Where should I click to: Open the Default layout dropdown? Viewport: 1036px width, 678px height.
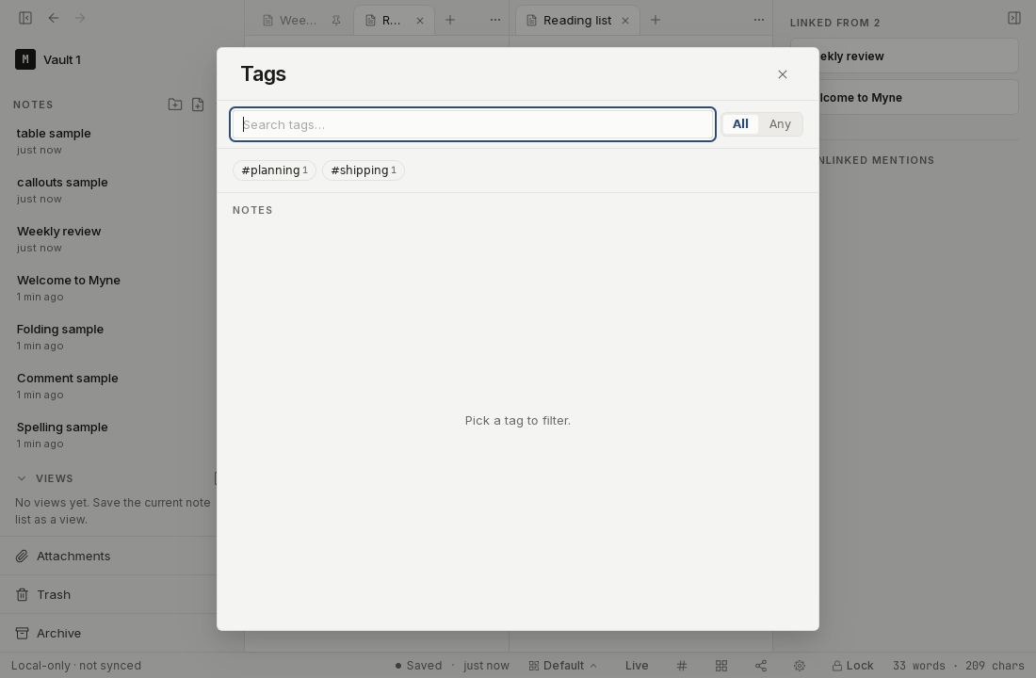point(563,666)
